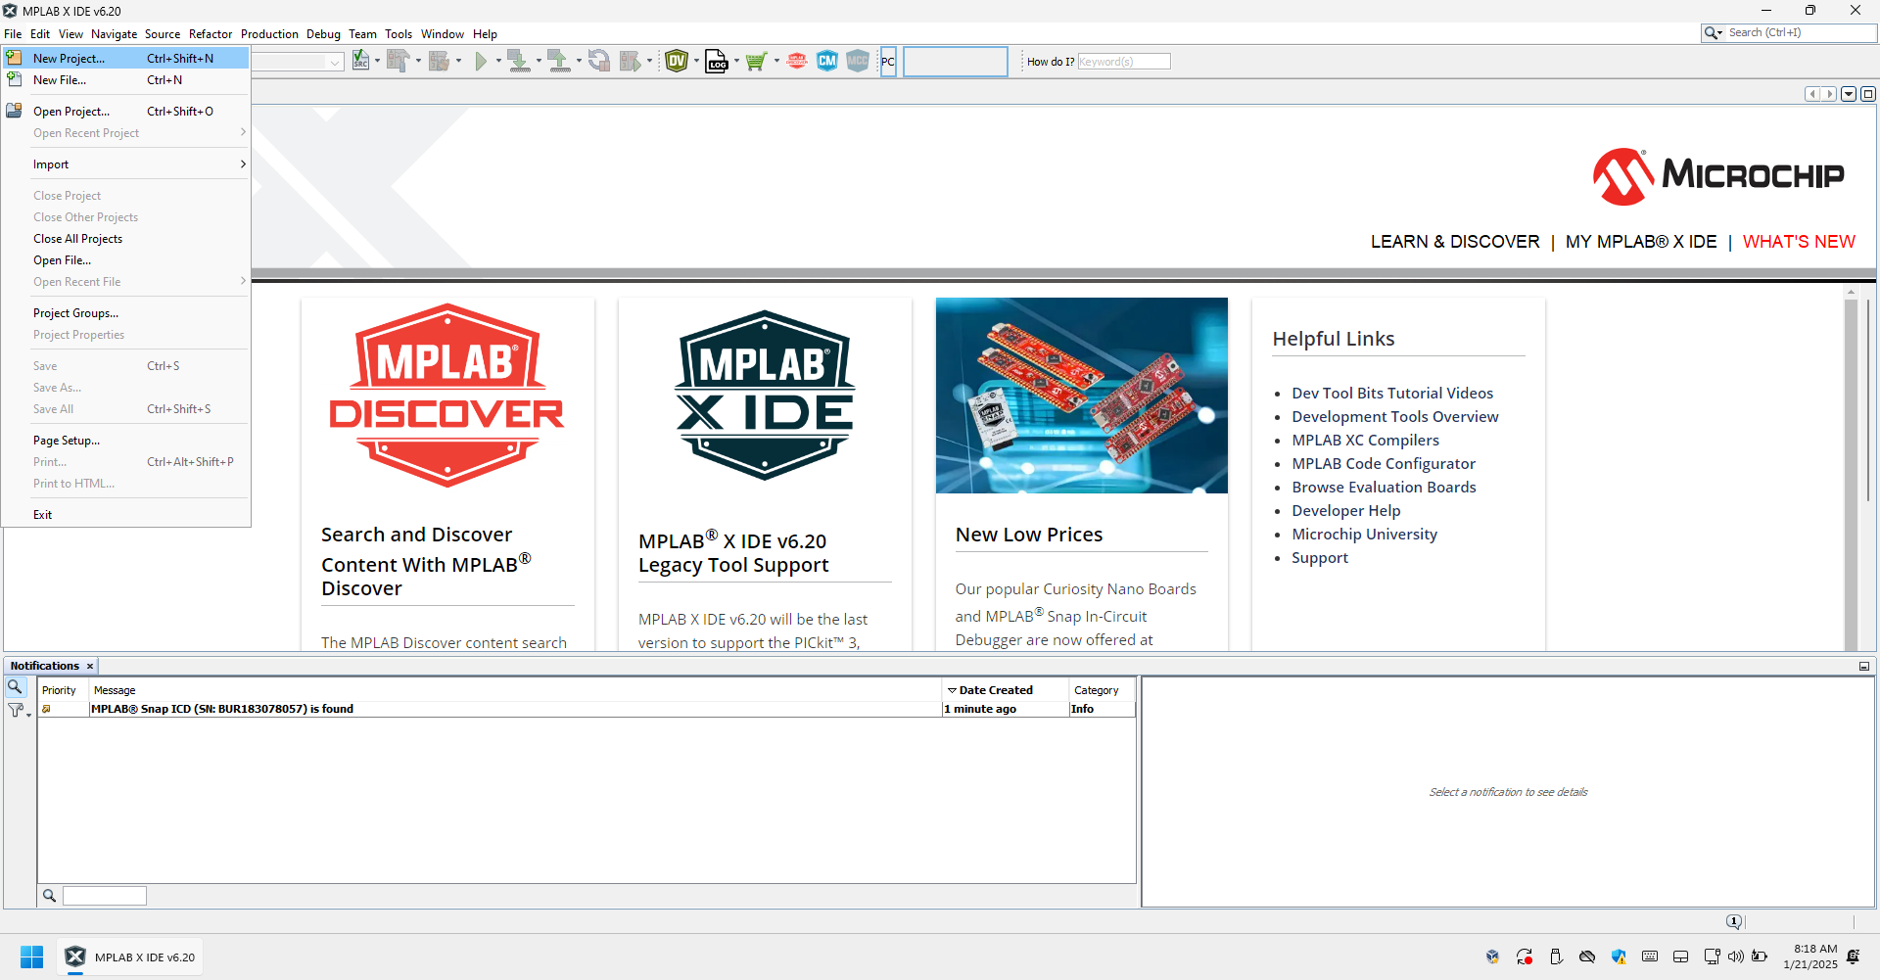Click the Debug Project icon
Image resolution: width=1880 pixels, height=980 pixels.
(x=631, y=61)
